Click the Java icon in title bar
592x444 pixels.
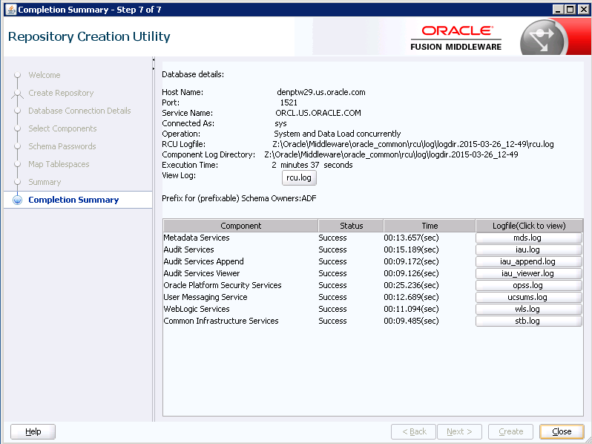(11, 10)
